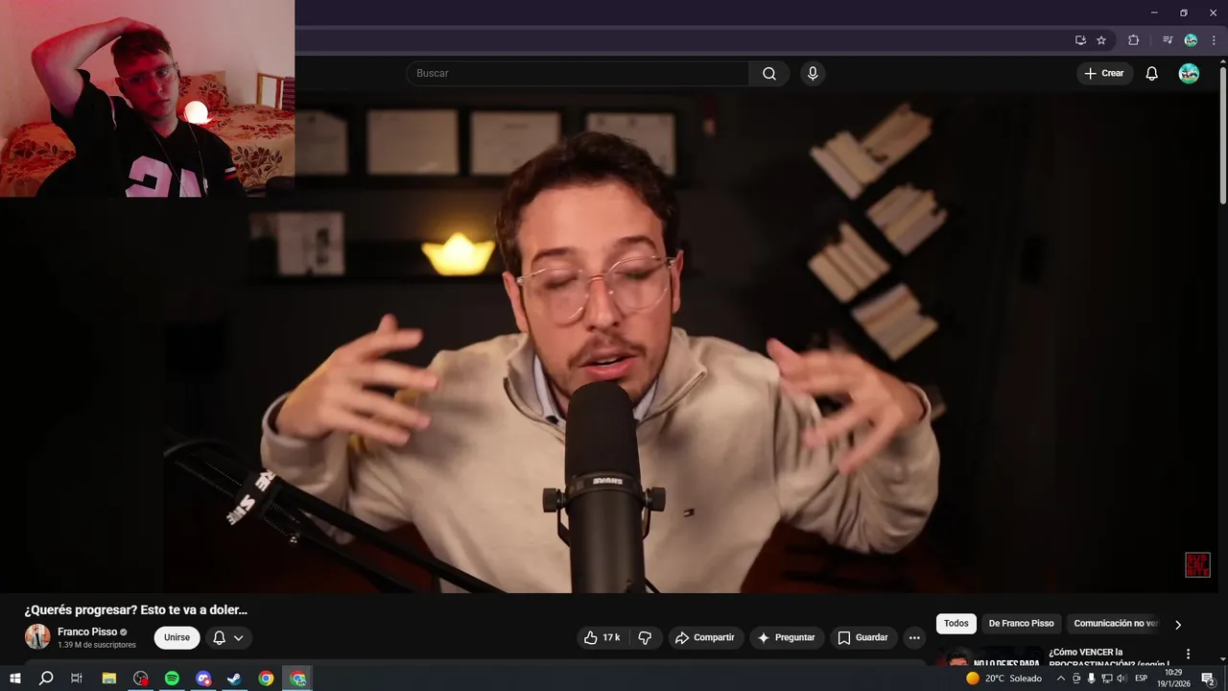The width and height of the screenshot is (1228, 691).
Task: Select the Comunicación no verbal chip
Action: (x=1116, y=624)
